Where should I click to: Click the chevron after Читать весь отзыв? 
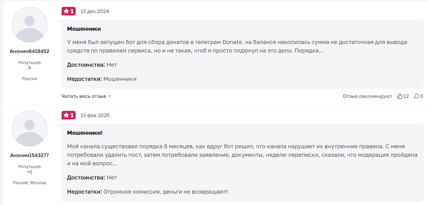point(110,96)
